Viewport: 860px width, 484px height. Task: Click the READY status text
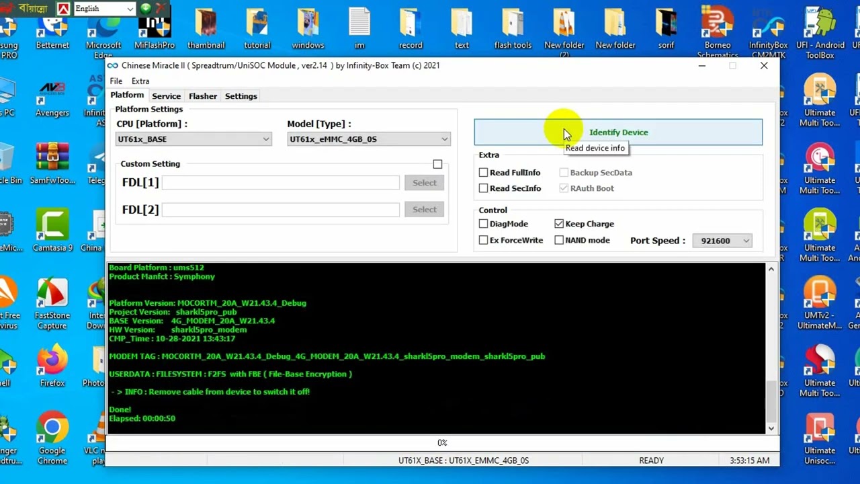click(651, 460)
